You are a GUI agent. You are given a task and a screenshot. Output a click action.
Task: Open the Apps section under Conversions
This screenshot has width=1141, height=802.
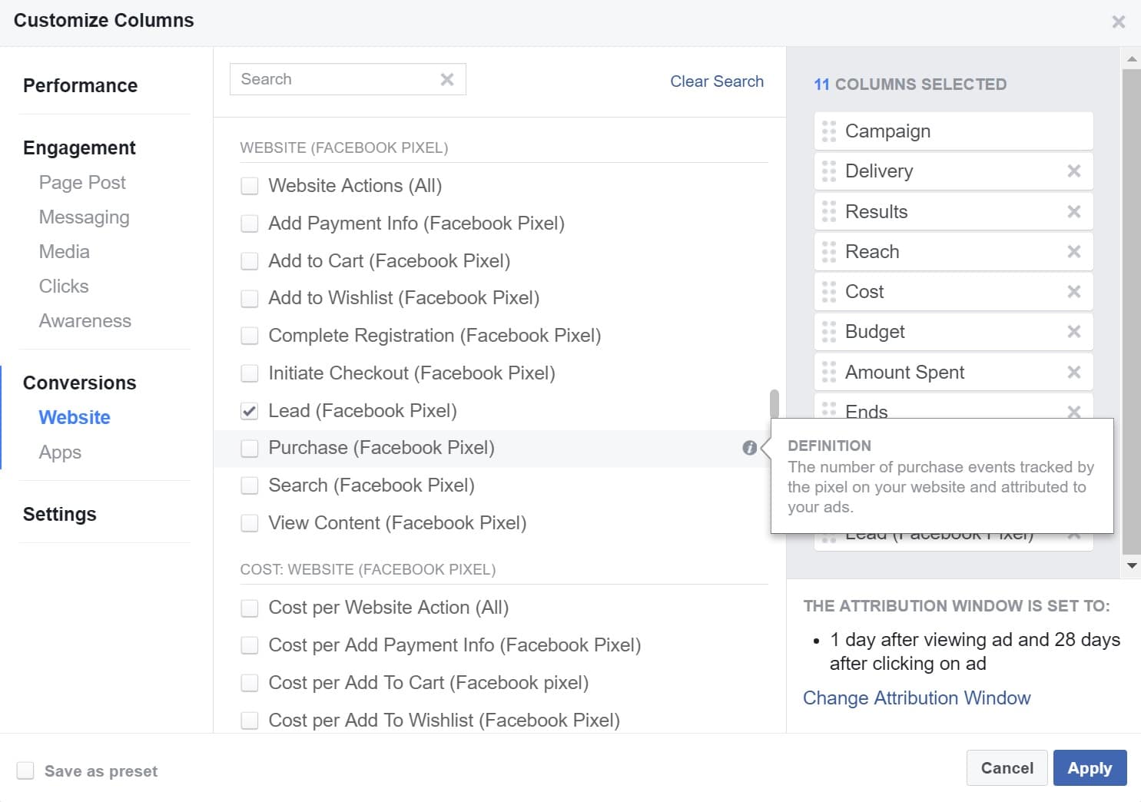coord(59,452)
